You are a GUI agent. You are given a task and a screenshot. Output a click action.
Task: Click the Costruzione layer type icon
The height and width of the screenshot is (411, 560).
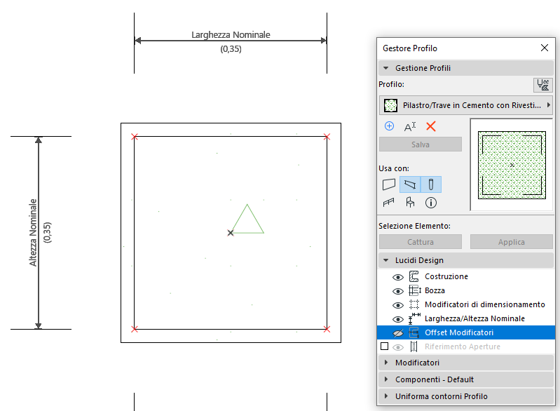(x=414, y=276)
